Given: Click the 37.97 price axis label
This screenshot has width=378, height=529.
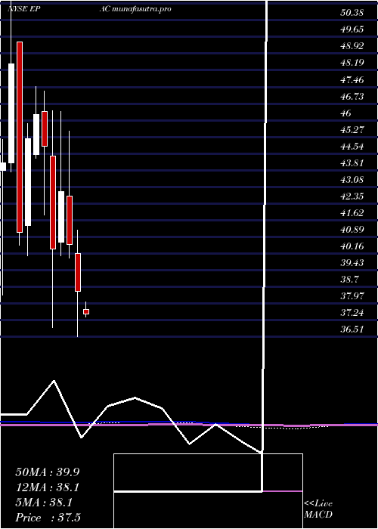Looking at the screenshot, I should tap(352, 296).
